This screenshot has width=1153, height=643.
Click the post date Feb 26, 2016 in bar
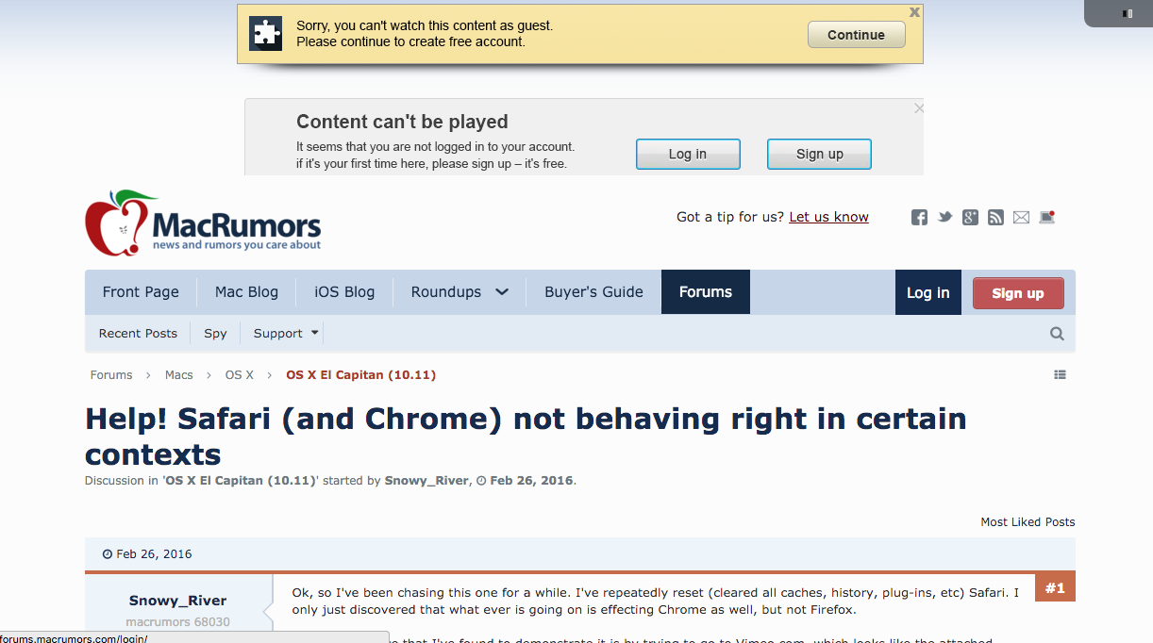[x=154, y=554]
